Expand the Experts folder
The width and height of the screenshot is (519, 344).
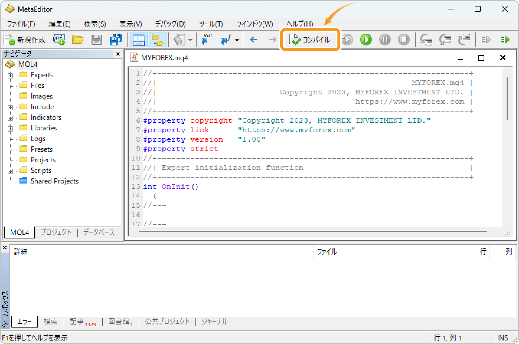coord(10,76)
